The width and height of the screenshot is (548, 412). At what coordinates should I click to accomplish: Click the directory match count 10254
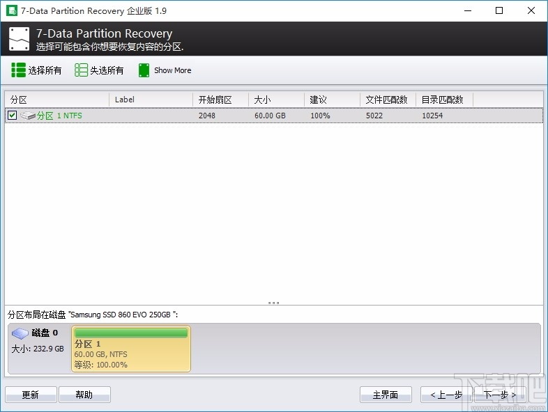coord(432,116)
